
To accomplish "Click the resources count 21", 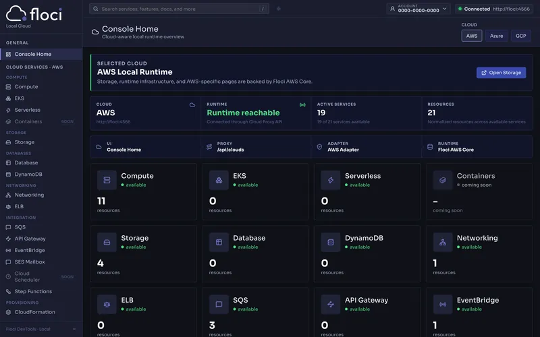I will coord(431,113).
